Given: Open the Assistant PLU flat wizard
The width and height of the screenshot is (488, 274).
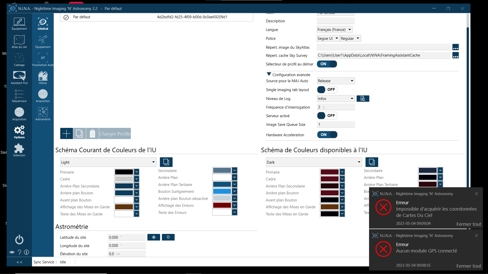Looking at the screenshot, I should [19, 78].
